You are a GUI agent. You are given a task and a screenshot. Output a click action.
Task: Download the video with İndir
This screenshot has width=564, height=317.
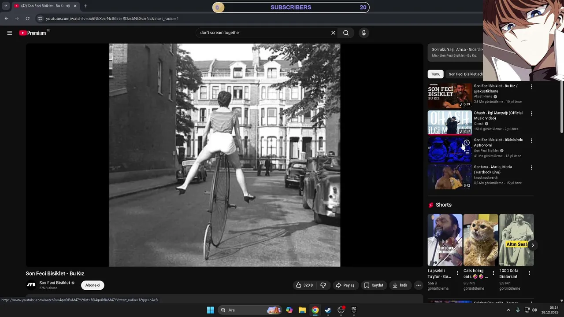(x=400, y=285)
